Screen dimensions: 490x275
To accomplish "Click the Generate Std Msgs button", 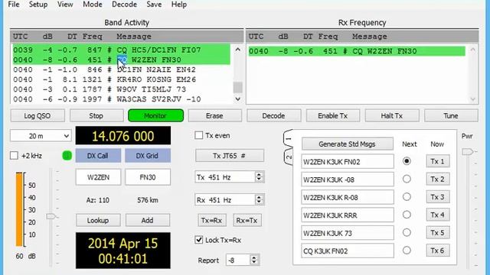I will (347, 144).
